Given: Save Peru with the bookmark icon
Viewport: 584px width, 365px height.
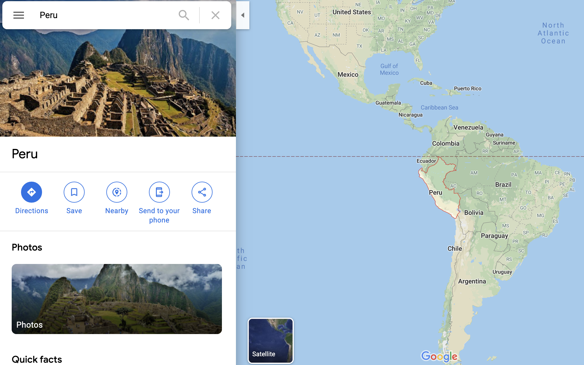Looking at the screenshot, I should [74, 192].
